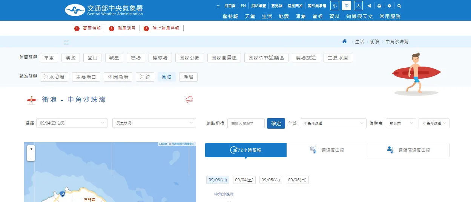Click the 颱風消息 alert icon

pyautogui.click(x=112, y=28)
